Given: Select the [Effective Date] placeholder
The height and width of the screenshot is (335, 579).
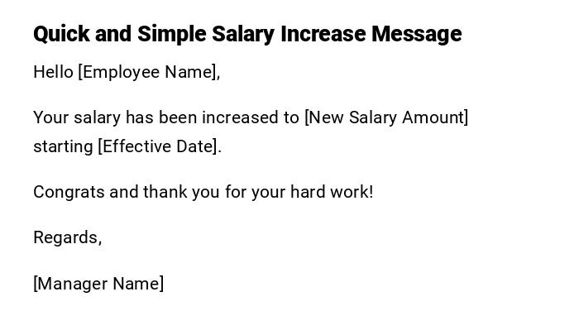Looking at the screenshot, I should (x=160, y=146).
